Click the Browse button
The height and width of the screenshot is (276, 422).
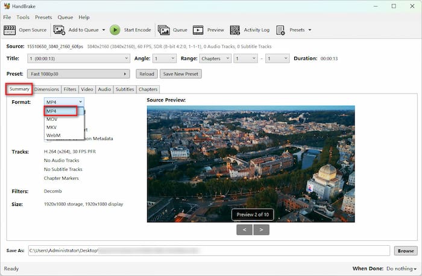[406, 251]
